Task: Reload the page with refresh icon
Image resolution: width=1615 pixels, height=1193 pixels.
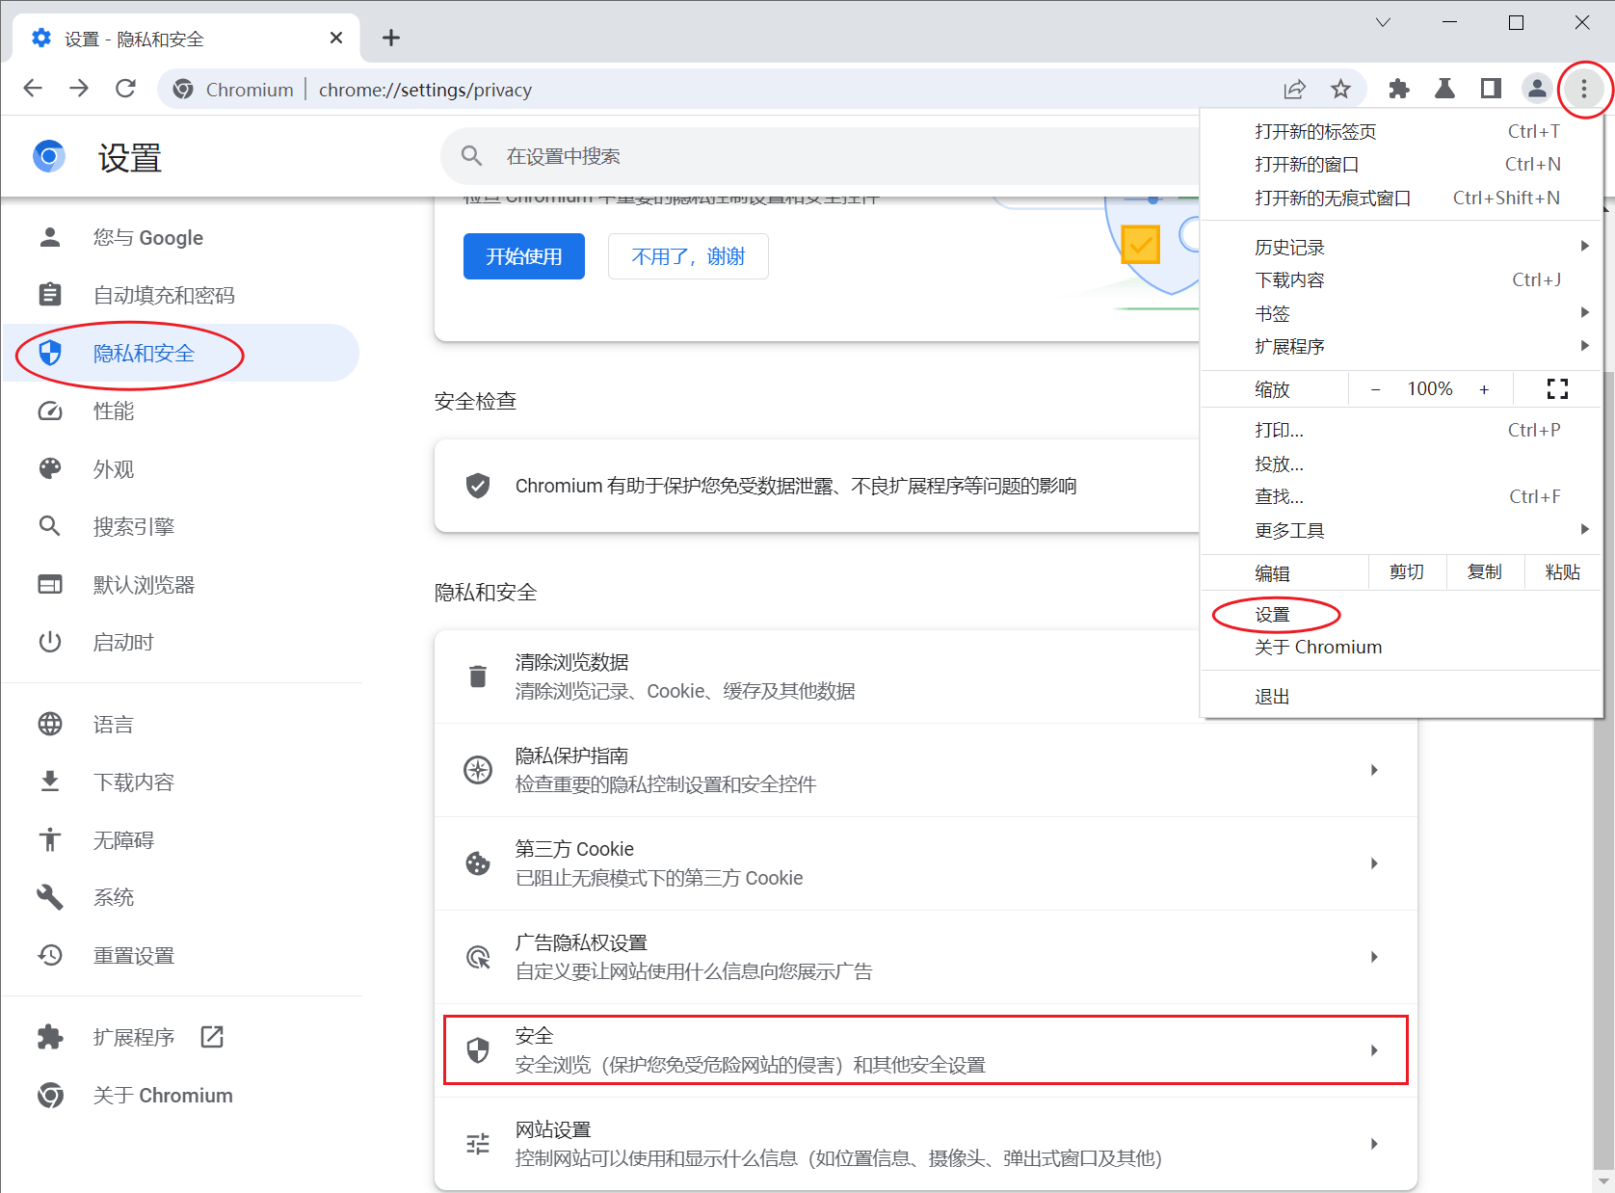Action: [125, 89]
